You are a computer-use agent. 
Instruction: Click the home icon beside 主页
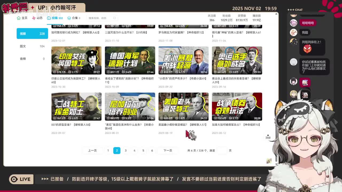pos(18,18)
